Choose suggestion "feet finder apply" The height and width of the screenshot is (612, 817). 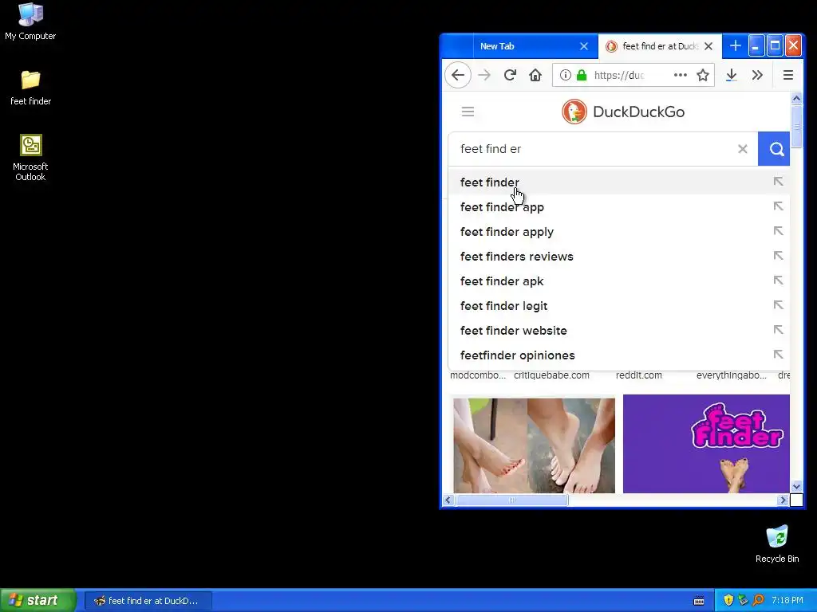[x=618, y=232]
